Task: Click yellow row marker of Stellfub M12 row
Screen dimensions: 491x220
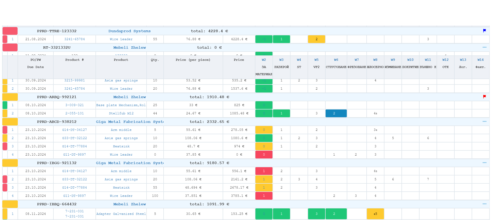Action: pyautogui.click(x=5, y=113)
